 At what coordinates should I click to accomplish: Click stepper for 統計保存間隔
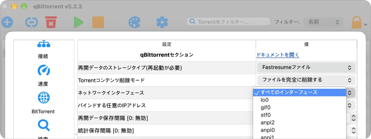pyautogui.click(x=354, y=130)
